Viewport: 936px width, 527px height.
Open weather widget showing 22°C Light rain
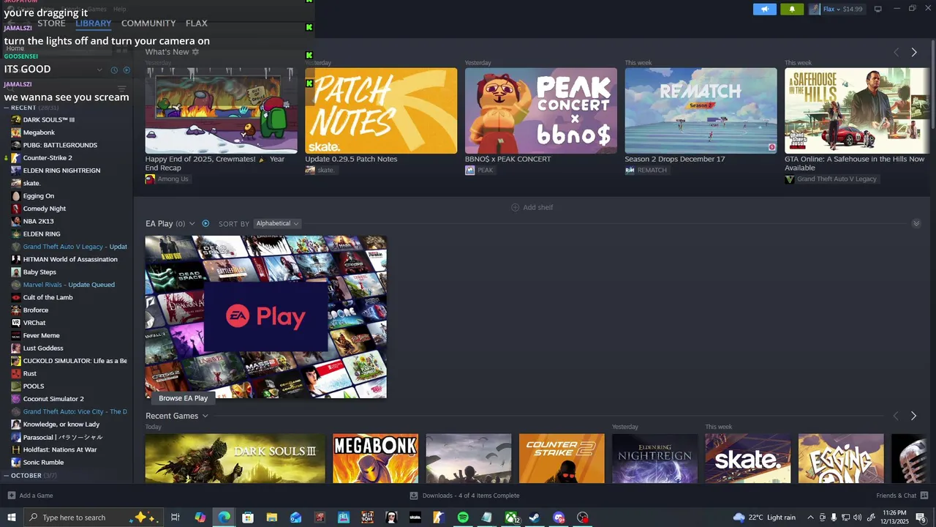tap(764, 517)
